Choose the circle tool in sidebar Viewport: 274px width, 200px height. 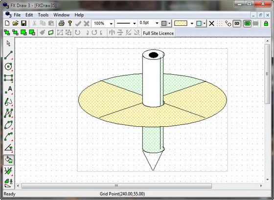coord(9,66)
